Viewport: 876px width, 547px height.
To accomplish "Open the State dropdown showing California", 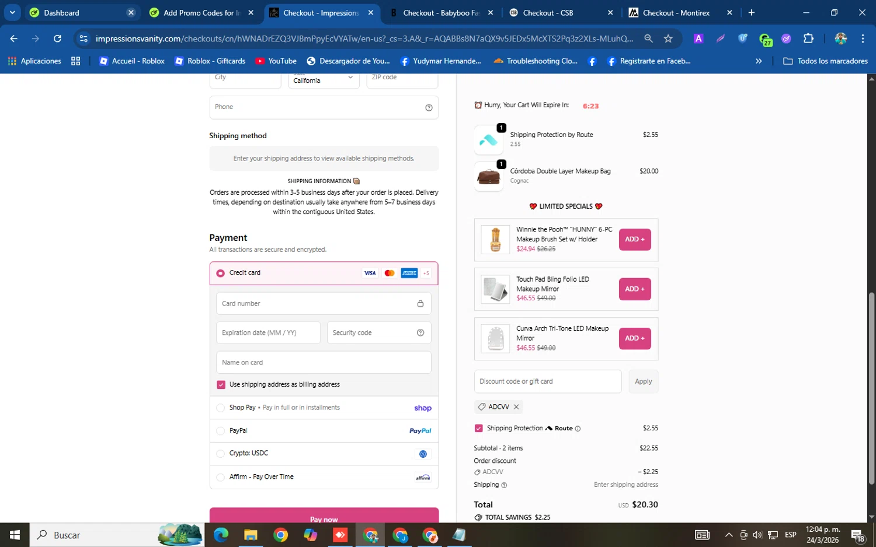I will coord(324,79).
